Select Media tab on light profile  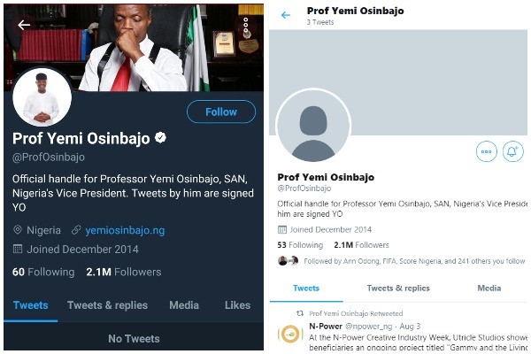489,289
